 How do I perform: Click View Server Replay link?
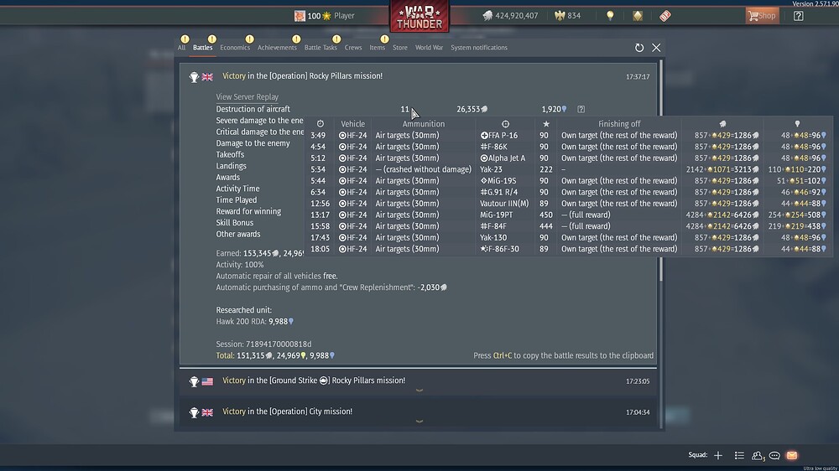click(x=248, y=96)
